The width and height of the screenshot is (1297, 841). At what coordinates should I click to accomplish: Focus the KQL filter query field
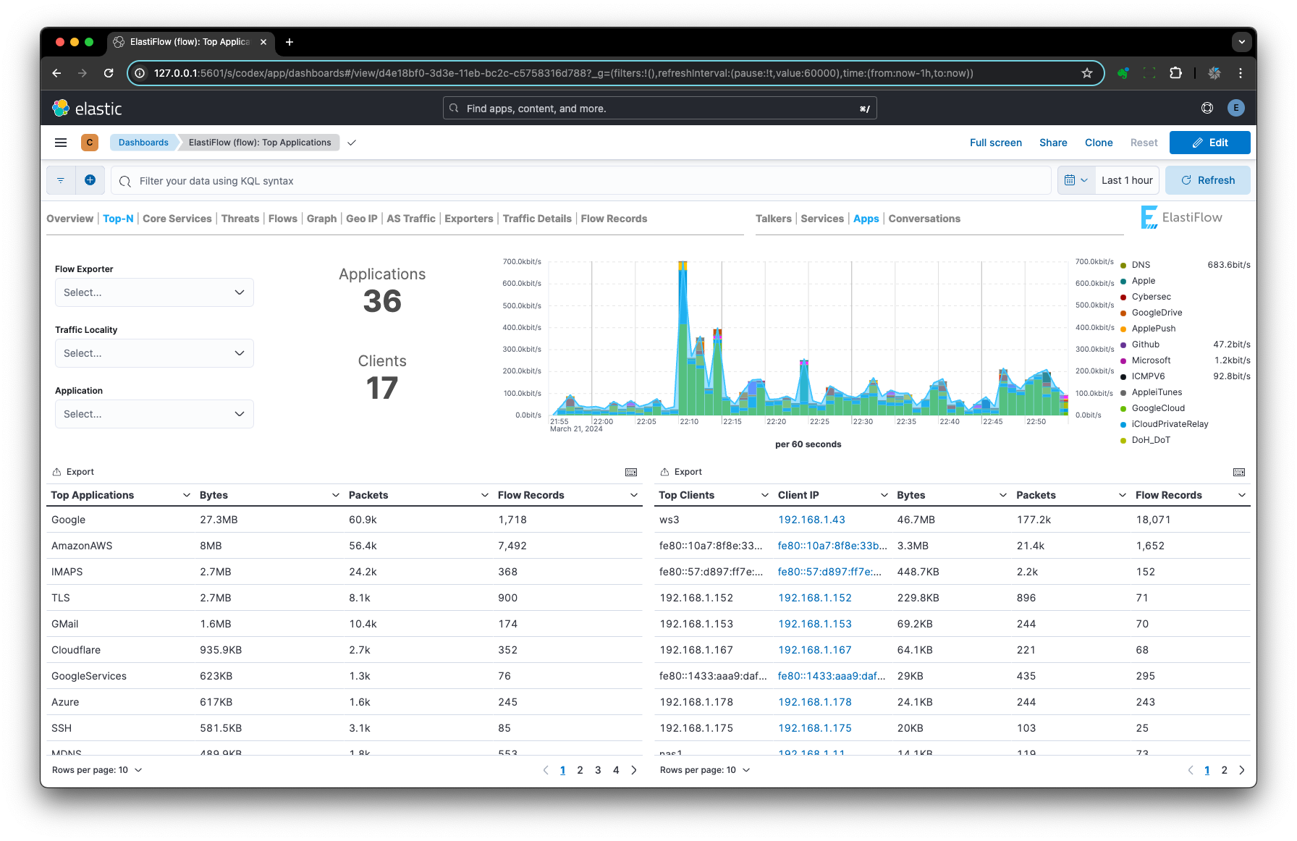[x=580, y=180]
